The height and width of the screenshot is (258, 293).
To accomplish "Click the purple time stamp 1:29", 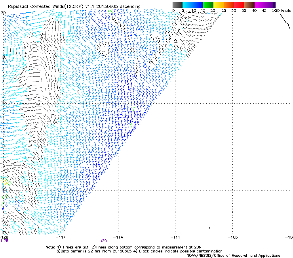I will [x=103, y=241].
